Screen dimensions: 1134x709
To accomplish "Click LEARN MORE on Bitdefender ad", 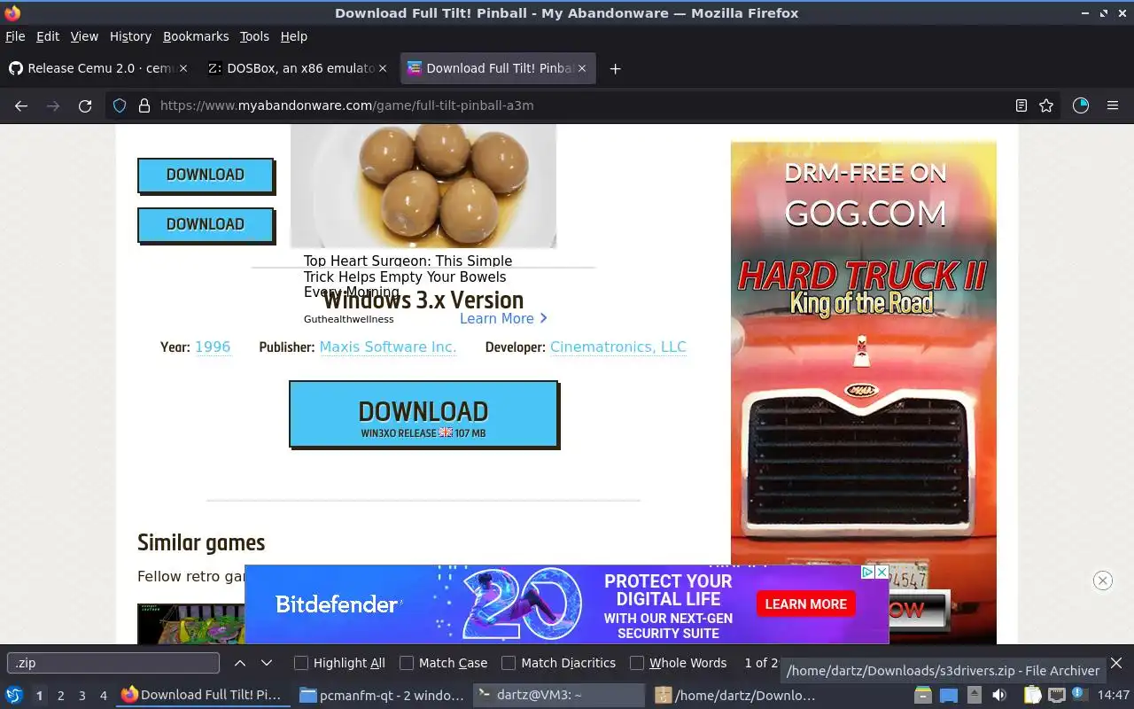I will click(x=805, y=604).
